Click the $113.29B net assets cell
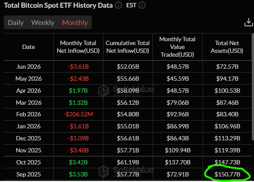This screenshot has height=182, width=254. 227,138
